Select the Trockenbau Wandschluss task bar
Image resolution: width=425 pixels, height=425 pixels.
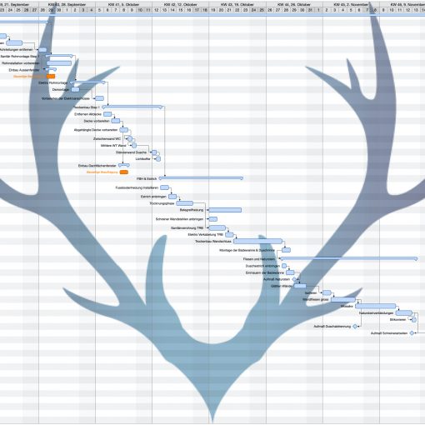(x=258, y=241)
